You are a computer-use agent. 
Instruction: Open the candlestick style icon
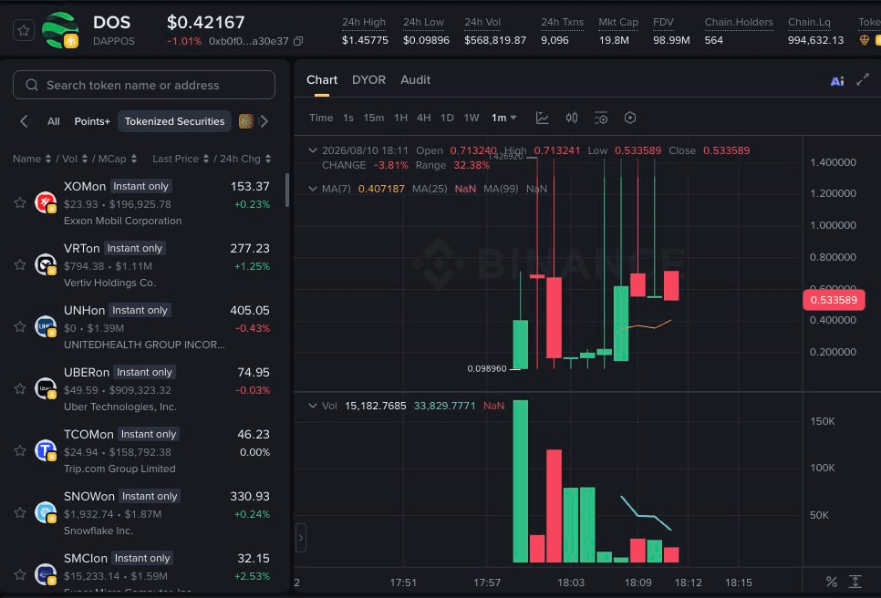pos(572,118)
